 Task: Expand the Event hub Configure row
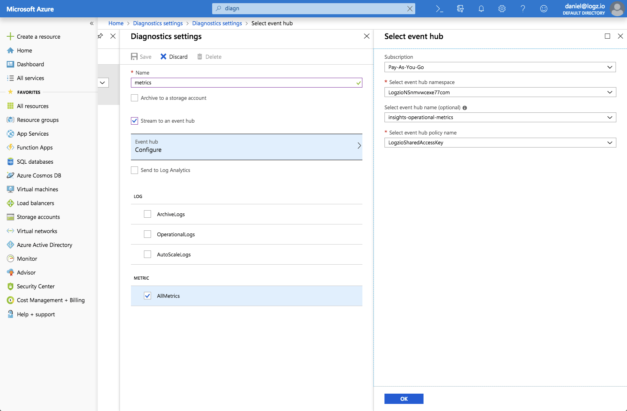tap(246, 147)
